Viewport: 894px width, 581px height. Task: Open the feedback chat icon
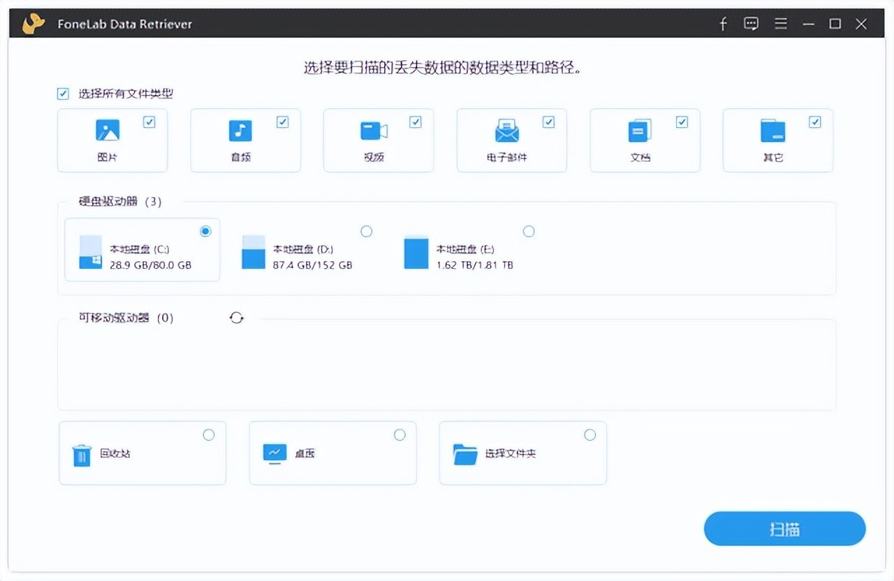point(752,24)
